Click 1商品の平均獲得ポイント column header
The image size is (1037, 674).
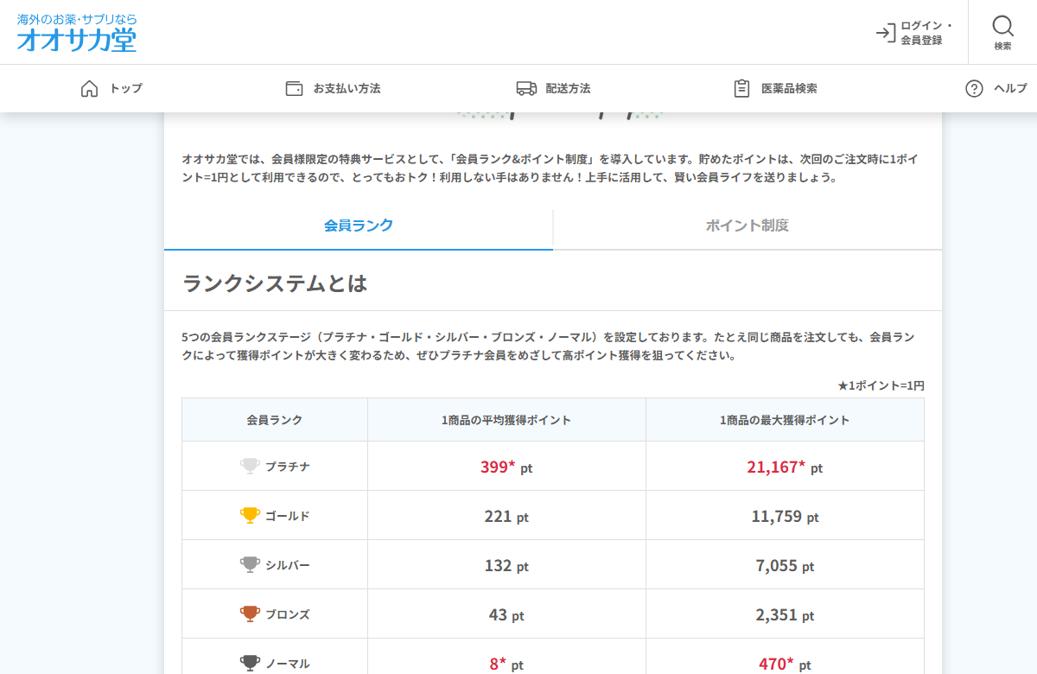pyautogui.click(x=506, y=420)
